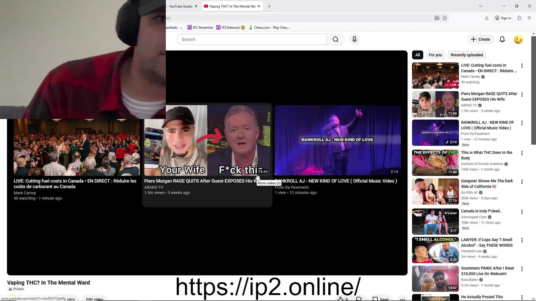The height and width of the screenshot is (301, 536).
Task: Like the video with thumbs-up icon
Action: point(340,299)
